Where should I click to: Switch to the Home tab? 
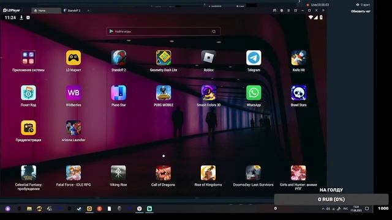point(47,10)
